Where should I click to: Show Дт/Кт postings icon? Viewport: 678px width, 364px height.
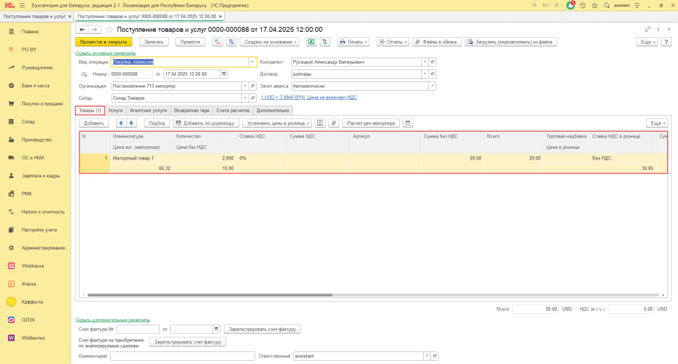217,42
